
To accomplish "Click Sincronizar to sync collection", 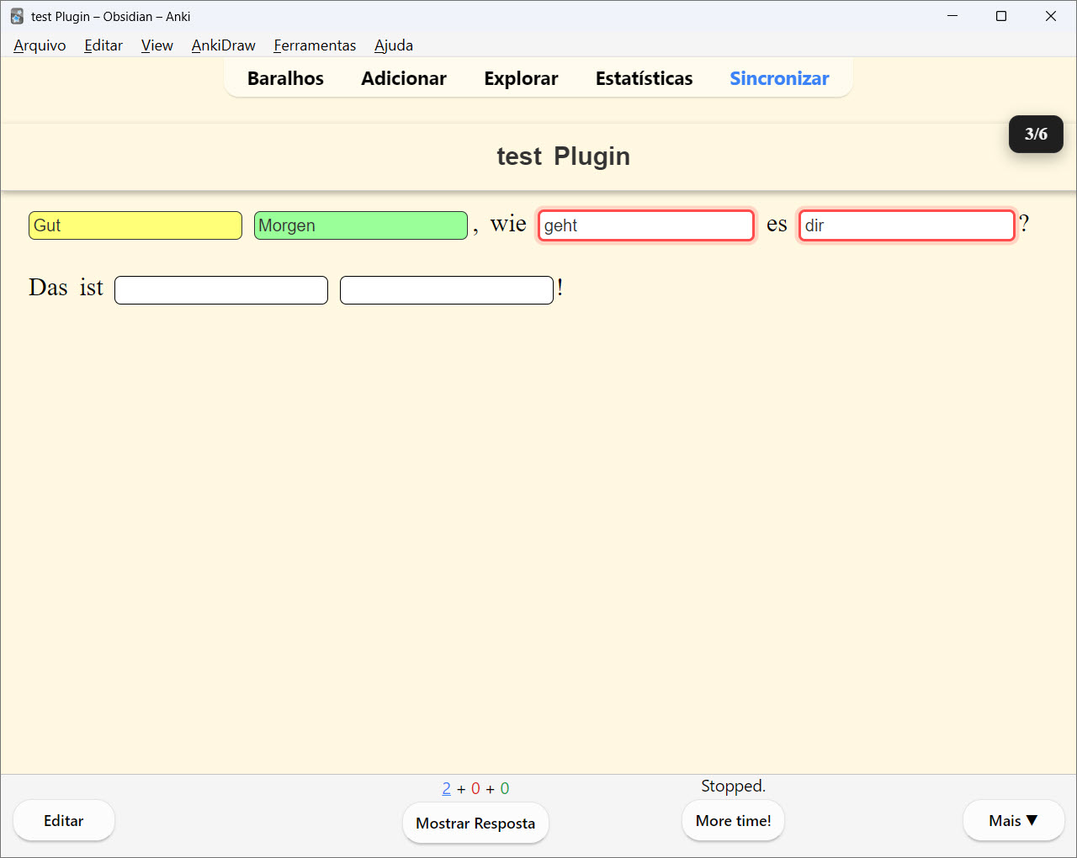I will point(779,78).
